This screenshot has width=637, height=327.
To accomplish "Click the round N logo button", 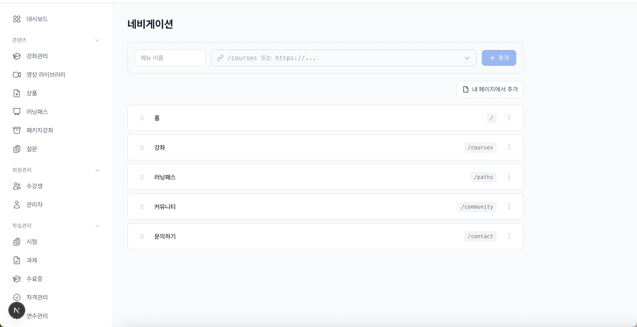I will pos(17,311).
